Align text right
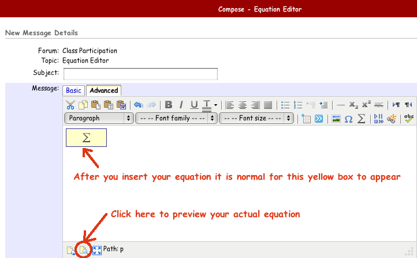The width and height of the screenshot is (417, 258). (255, 105)
